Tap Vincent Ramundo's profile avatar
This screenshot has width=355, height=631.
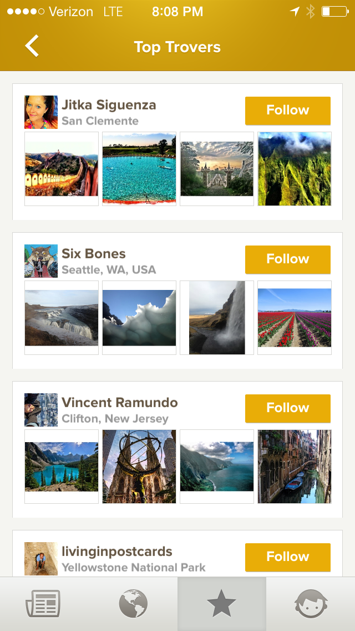(x=41, y=410)
